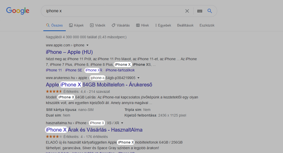Expand the Egyebek menu

(x=163, y=25)
